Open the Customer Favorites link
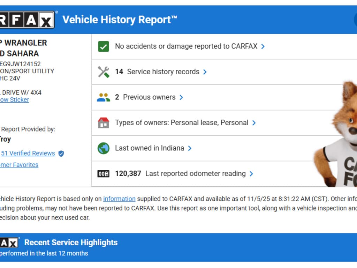The image size is (357, 268). (19, 165)
